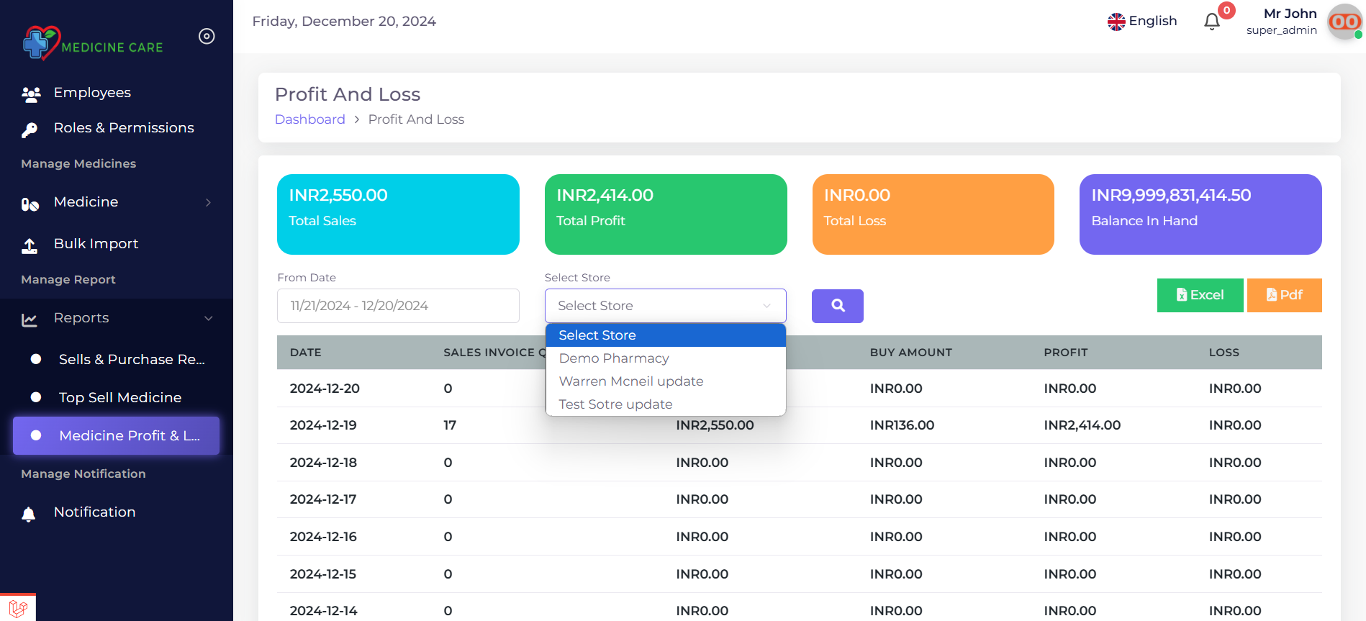Viewport: 1366px width, 621px height.
Task: Expand the Medicine submenu chevron
Action: pyautogui.click(x=208, y=203)
